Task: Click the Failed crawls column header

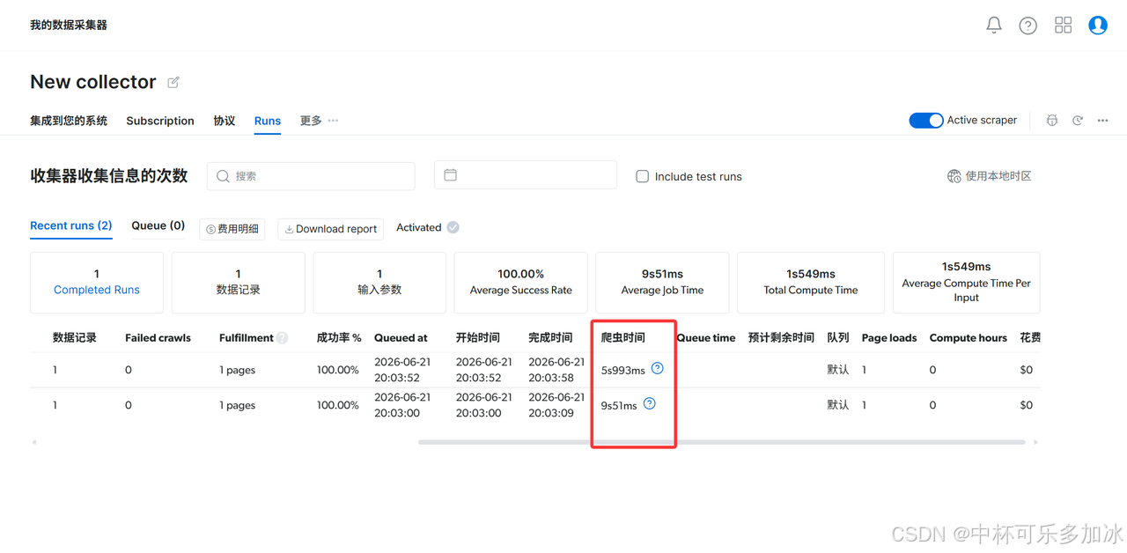Action: point(158,338)
